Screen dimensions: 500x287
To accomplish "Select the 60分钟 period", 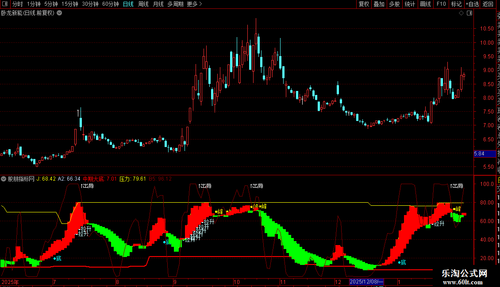I will click(x=111, y=4).
